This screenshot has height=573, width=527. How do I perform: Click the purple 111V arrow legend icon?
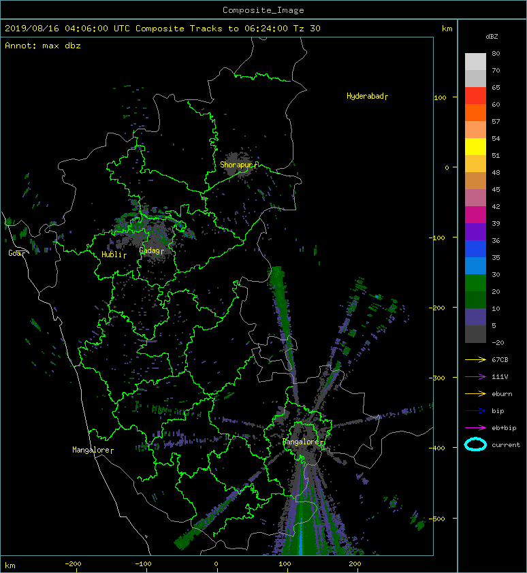475,377
